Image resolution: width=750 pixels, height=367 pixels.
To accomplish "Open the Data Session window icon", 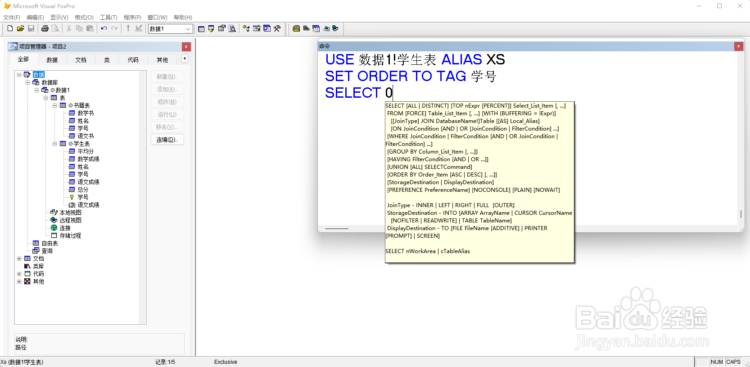I will point(211,28).
